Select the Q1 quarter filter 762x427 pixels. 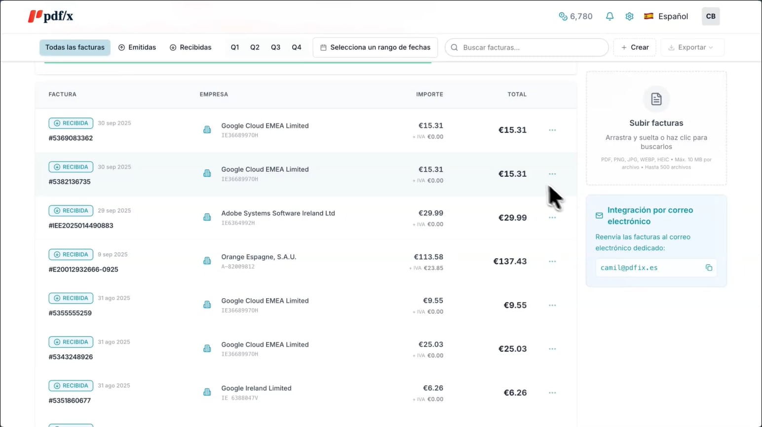coord(235,47)
